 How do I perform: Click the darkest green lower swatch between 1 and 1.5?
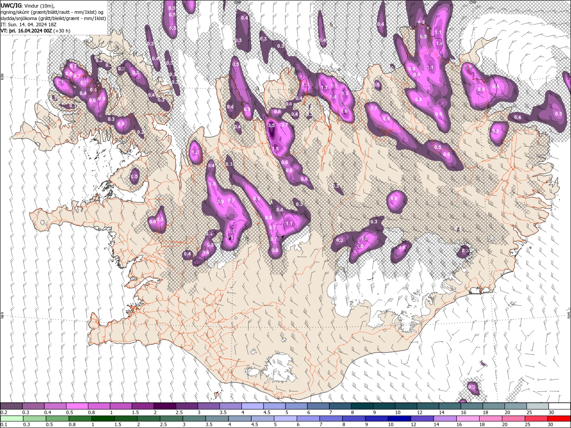click(103, 419)
